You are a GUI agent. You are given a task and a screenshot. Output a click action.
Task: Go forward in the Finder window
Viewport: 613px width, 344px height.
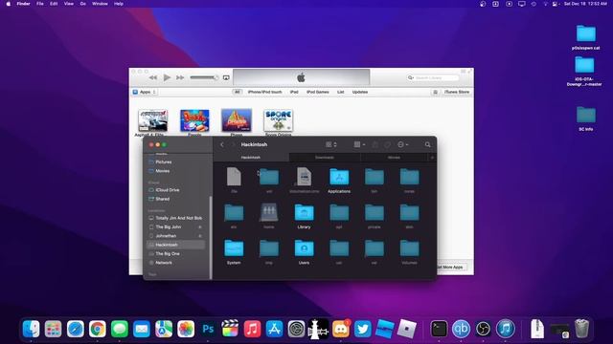click(x=234, y=144)
